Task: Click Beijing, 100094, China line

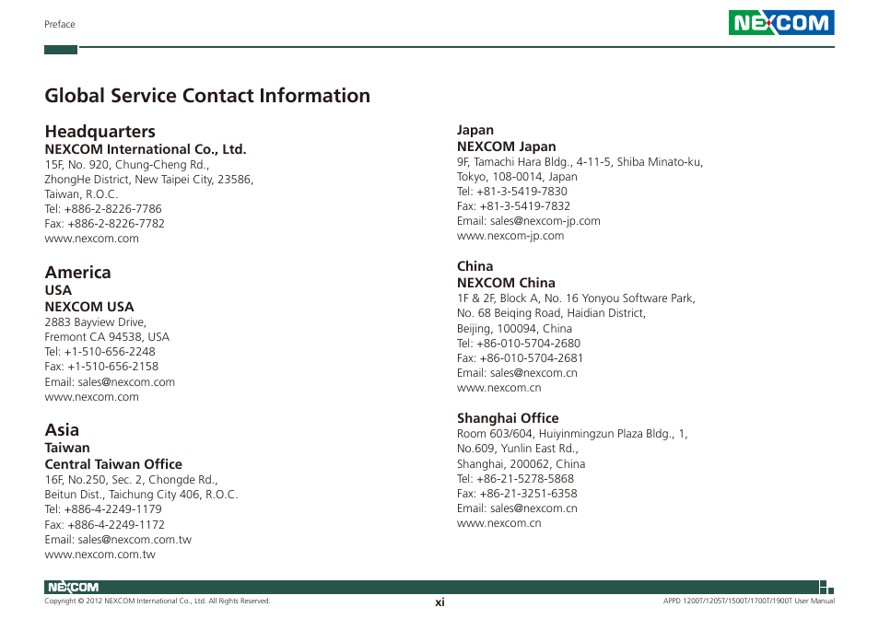Action: pyautogui.click(x=514, y=328)
